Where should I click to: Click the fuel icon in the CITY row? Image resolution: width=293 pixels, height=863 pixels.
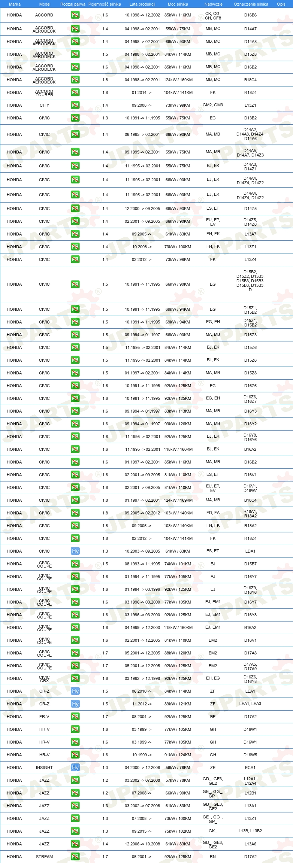pyautogui.click(x=75, y=105)
